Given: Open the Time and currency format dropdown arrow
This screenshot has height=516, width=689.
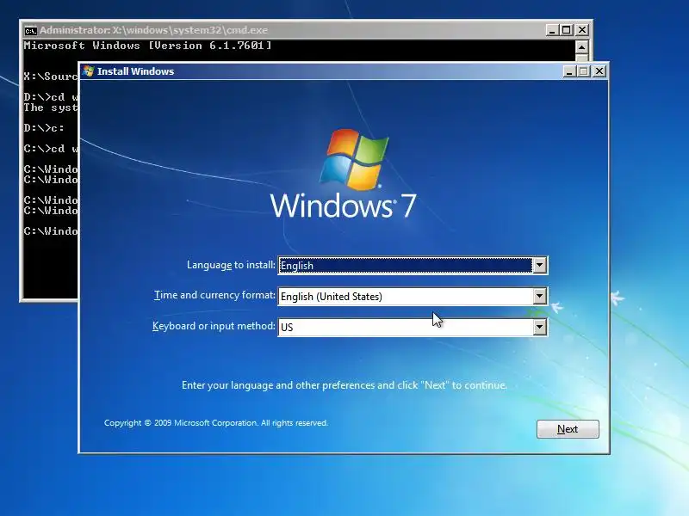Looking at the screenshot, I should coord(540,296).
